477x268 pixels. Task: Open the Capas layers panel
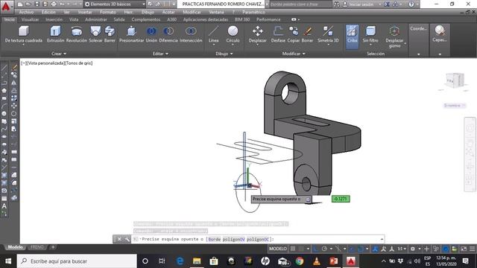tap(440, 34)
